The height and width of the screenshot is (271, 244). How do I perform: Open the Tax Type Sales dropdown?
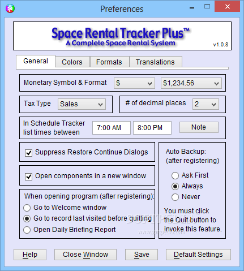(x=82, y=104)
